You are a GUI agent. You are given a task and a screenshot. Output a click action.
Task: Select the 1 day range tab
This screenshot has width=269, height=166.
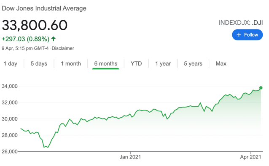11,63
